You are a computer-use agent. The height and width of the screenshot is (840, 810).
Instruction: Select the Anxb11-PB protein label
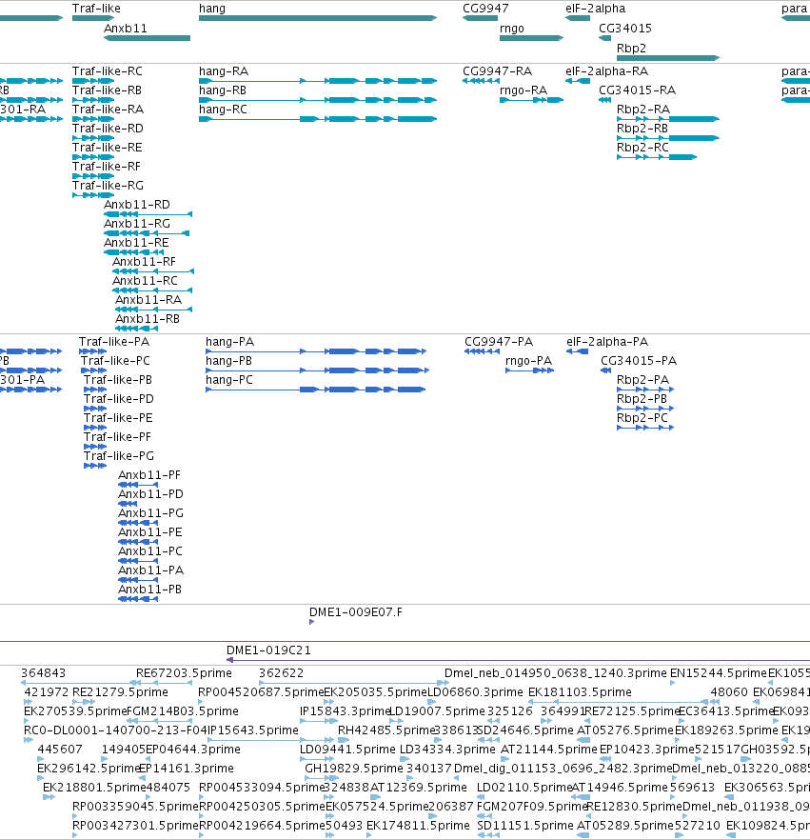pos(149,590)
